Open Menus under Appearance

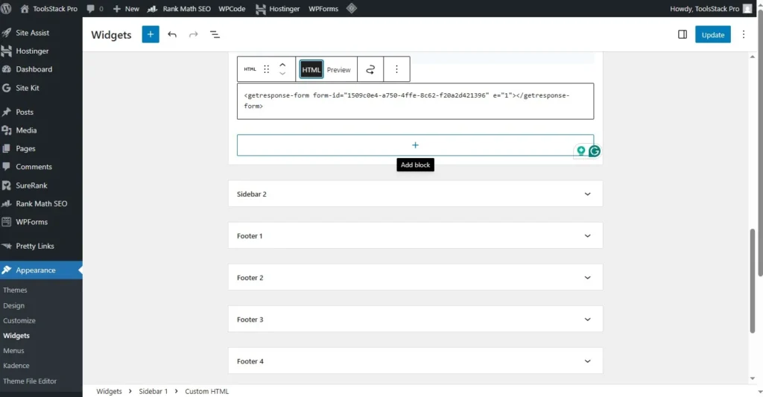13,351
